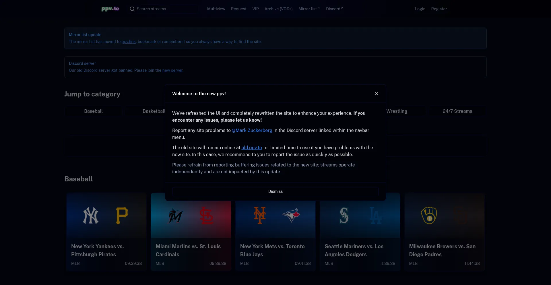Click the Los Angeles Dodgers logo

[375, 215]
